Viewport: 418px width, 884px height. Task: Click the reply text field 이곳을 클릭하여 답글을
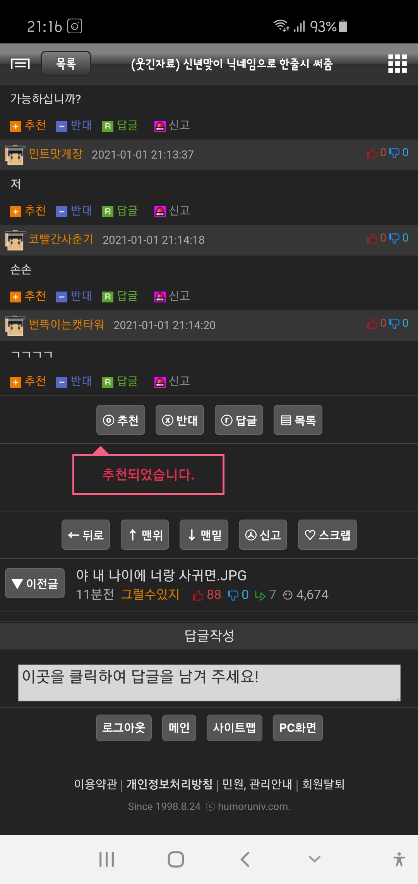(x=209, y=683)
